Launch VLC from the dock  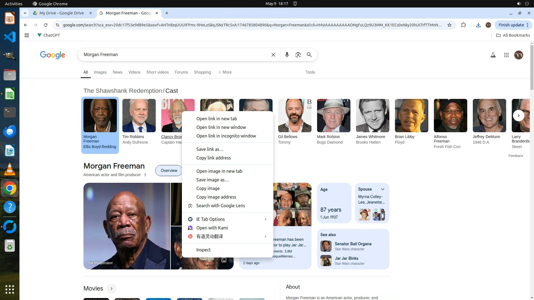pyautogui.click(x=10, y=169)
